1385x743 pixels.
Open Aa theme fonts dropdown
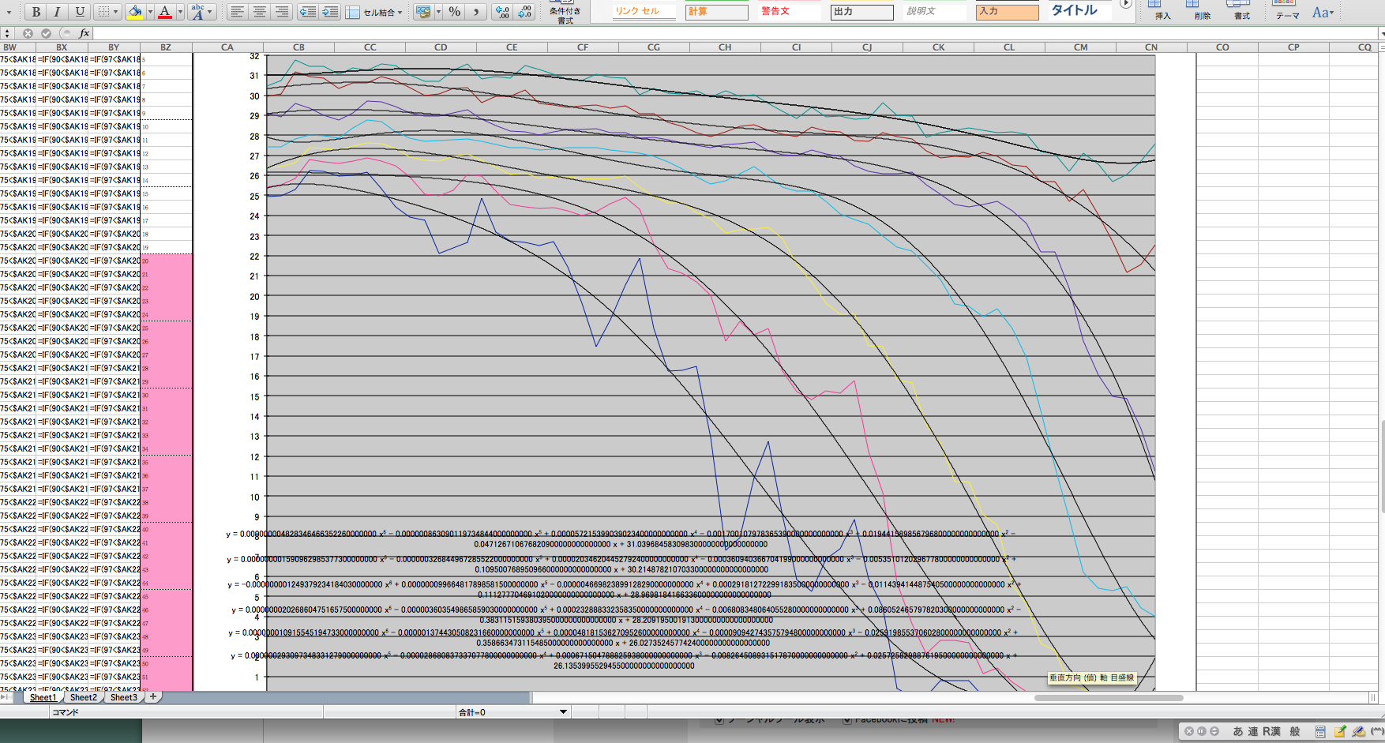(1323, 12)
